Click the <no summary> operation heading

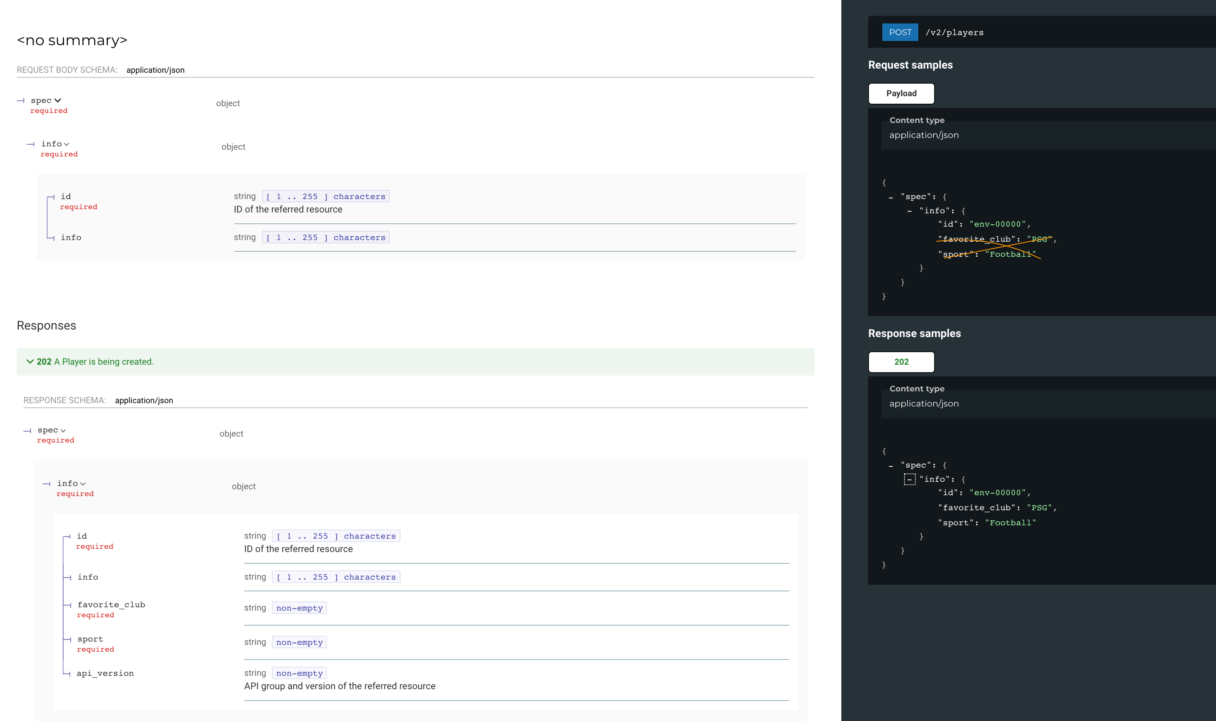(72, 40)
